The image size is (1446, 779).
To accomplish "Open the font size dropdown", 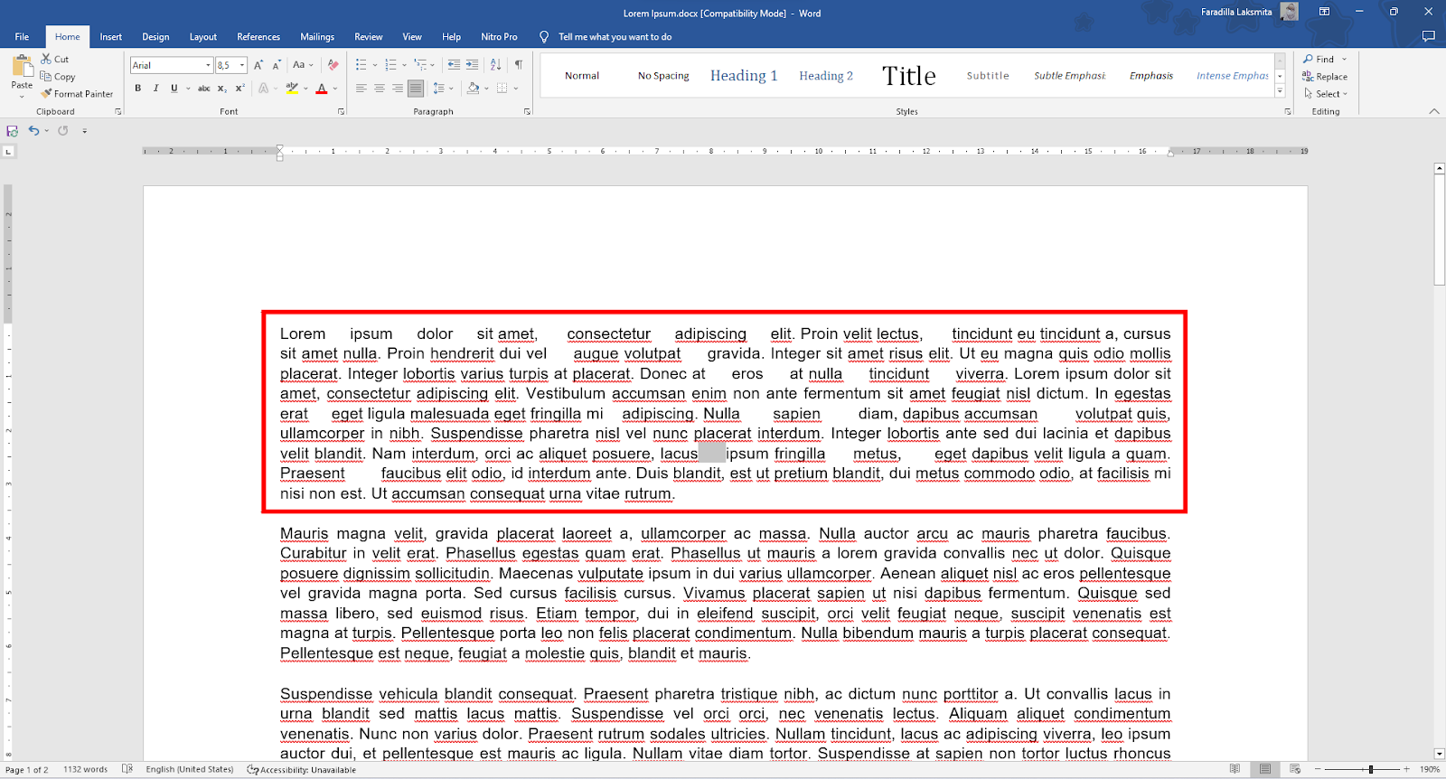I will pyautogui.click(x=242, y=65).
